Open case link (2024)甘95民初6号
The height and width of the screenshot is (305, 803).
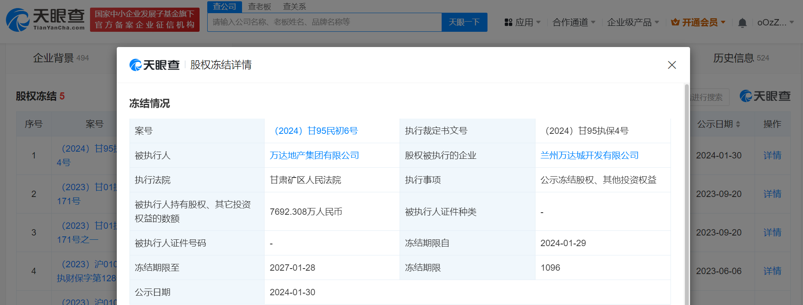tap(314, 131)
